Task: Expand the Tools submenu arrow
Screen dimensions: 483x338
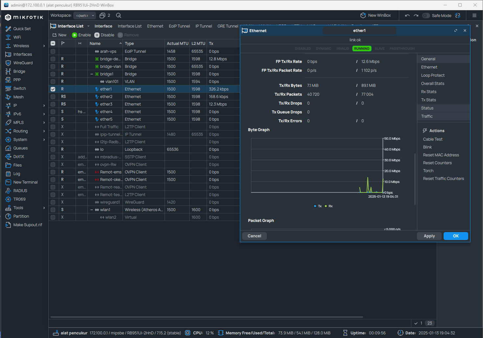Action: pos(44,208)
